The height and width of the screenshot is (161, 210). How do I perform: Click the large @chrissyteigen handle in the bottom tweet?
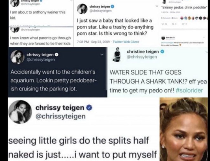60,116
